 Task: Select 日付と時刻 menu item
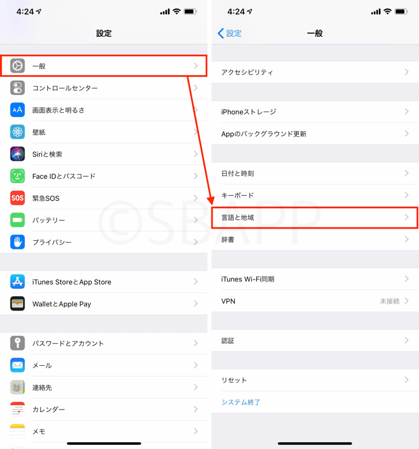point(315,173)
